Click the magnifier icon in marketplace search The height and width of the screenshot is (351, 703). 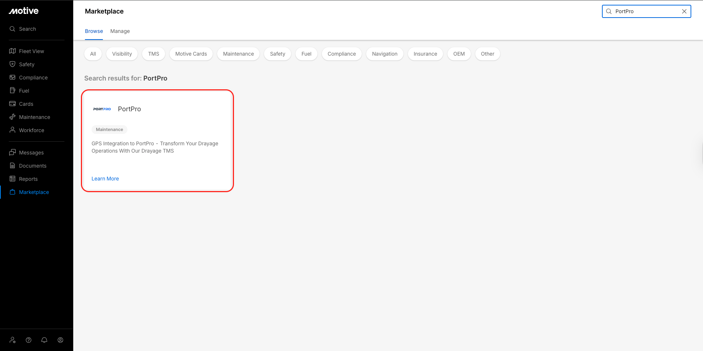point(609,11)
